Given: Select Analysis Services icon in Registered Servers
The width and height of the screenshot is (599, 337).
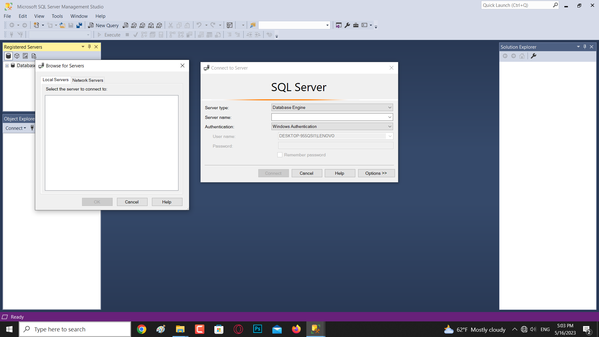Looking at the screenshot, I should (17, 56).
